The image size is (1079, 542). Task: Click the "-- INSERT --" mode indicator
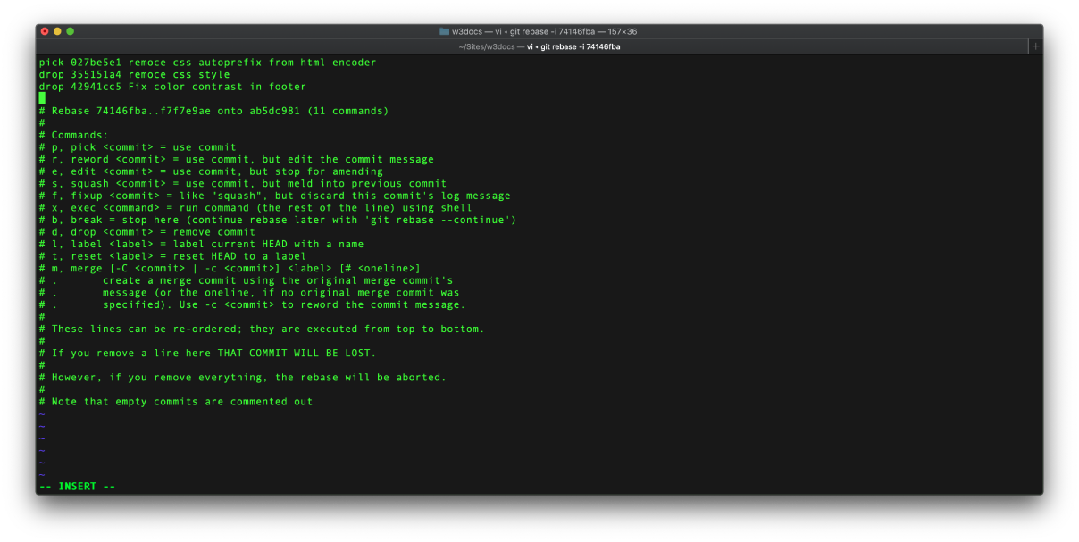pos(75,486)
